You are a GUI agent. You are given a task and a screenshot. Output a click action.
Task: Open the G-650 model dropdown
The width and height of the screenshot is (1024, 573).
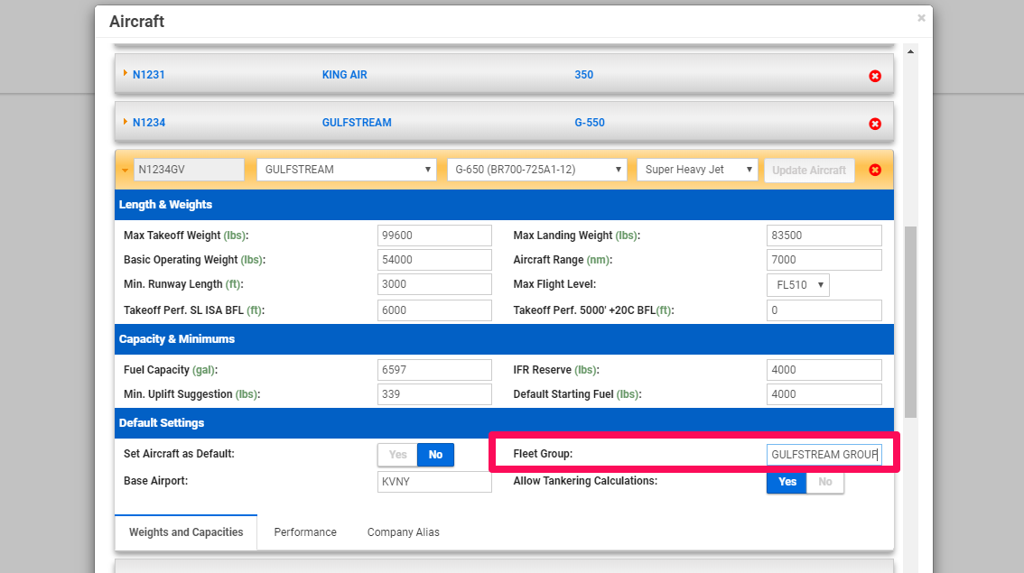pos(536,170)
